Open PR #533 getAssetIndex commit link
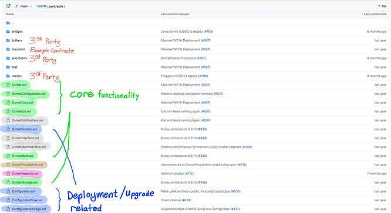This screenshot has width=391, height=213. (x=236, y=191)
